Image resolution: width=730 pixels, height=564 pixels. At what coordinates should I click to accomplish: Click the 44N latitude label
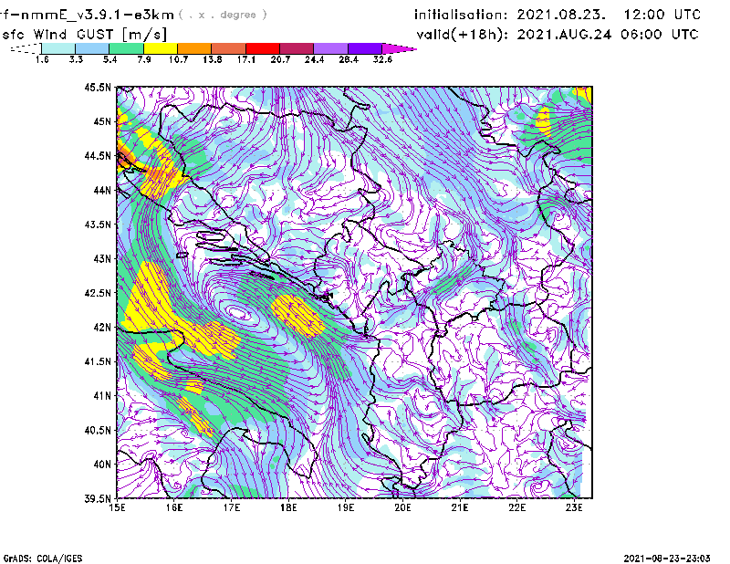[x=102, y=190]
